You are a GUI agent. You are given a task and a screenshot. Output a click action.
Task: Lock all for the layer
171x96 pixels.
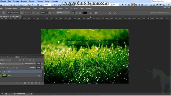tap(17, 68)
